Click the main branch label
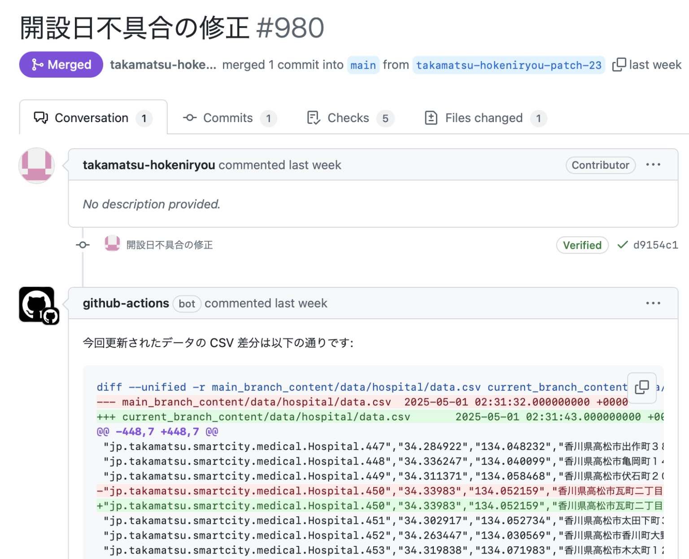Viewport: 689px width, 559px height. click(x=363, y=65)
